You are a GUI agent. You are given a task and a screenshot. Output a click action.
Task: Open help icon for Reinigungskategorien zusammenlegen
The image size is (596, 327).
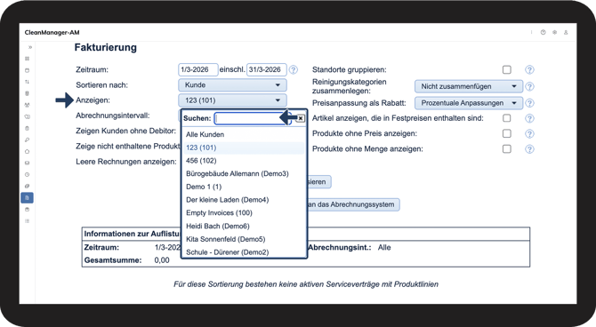point(529,86)
